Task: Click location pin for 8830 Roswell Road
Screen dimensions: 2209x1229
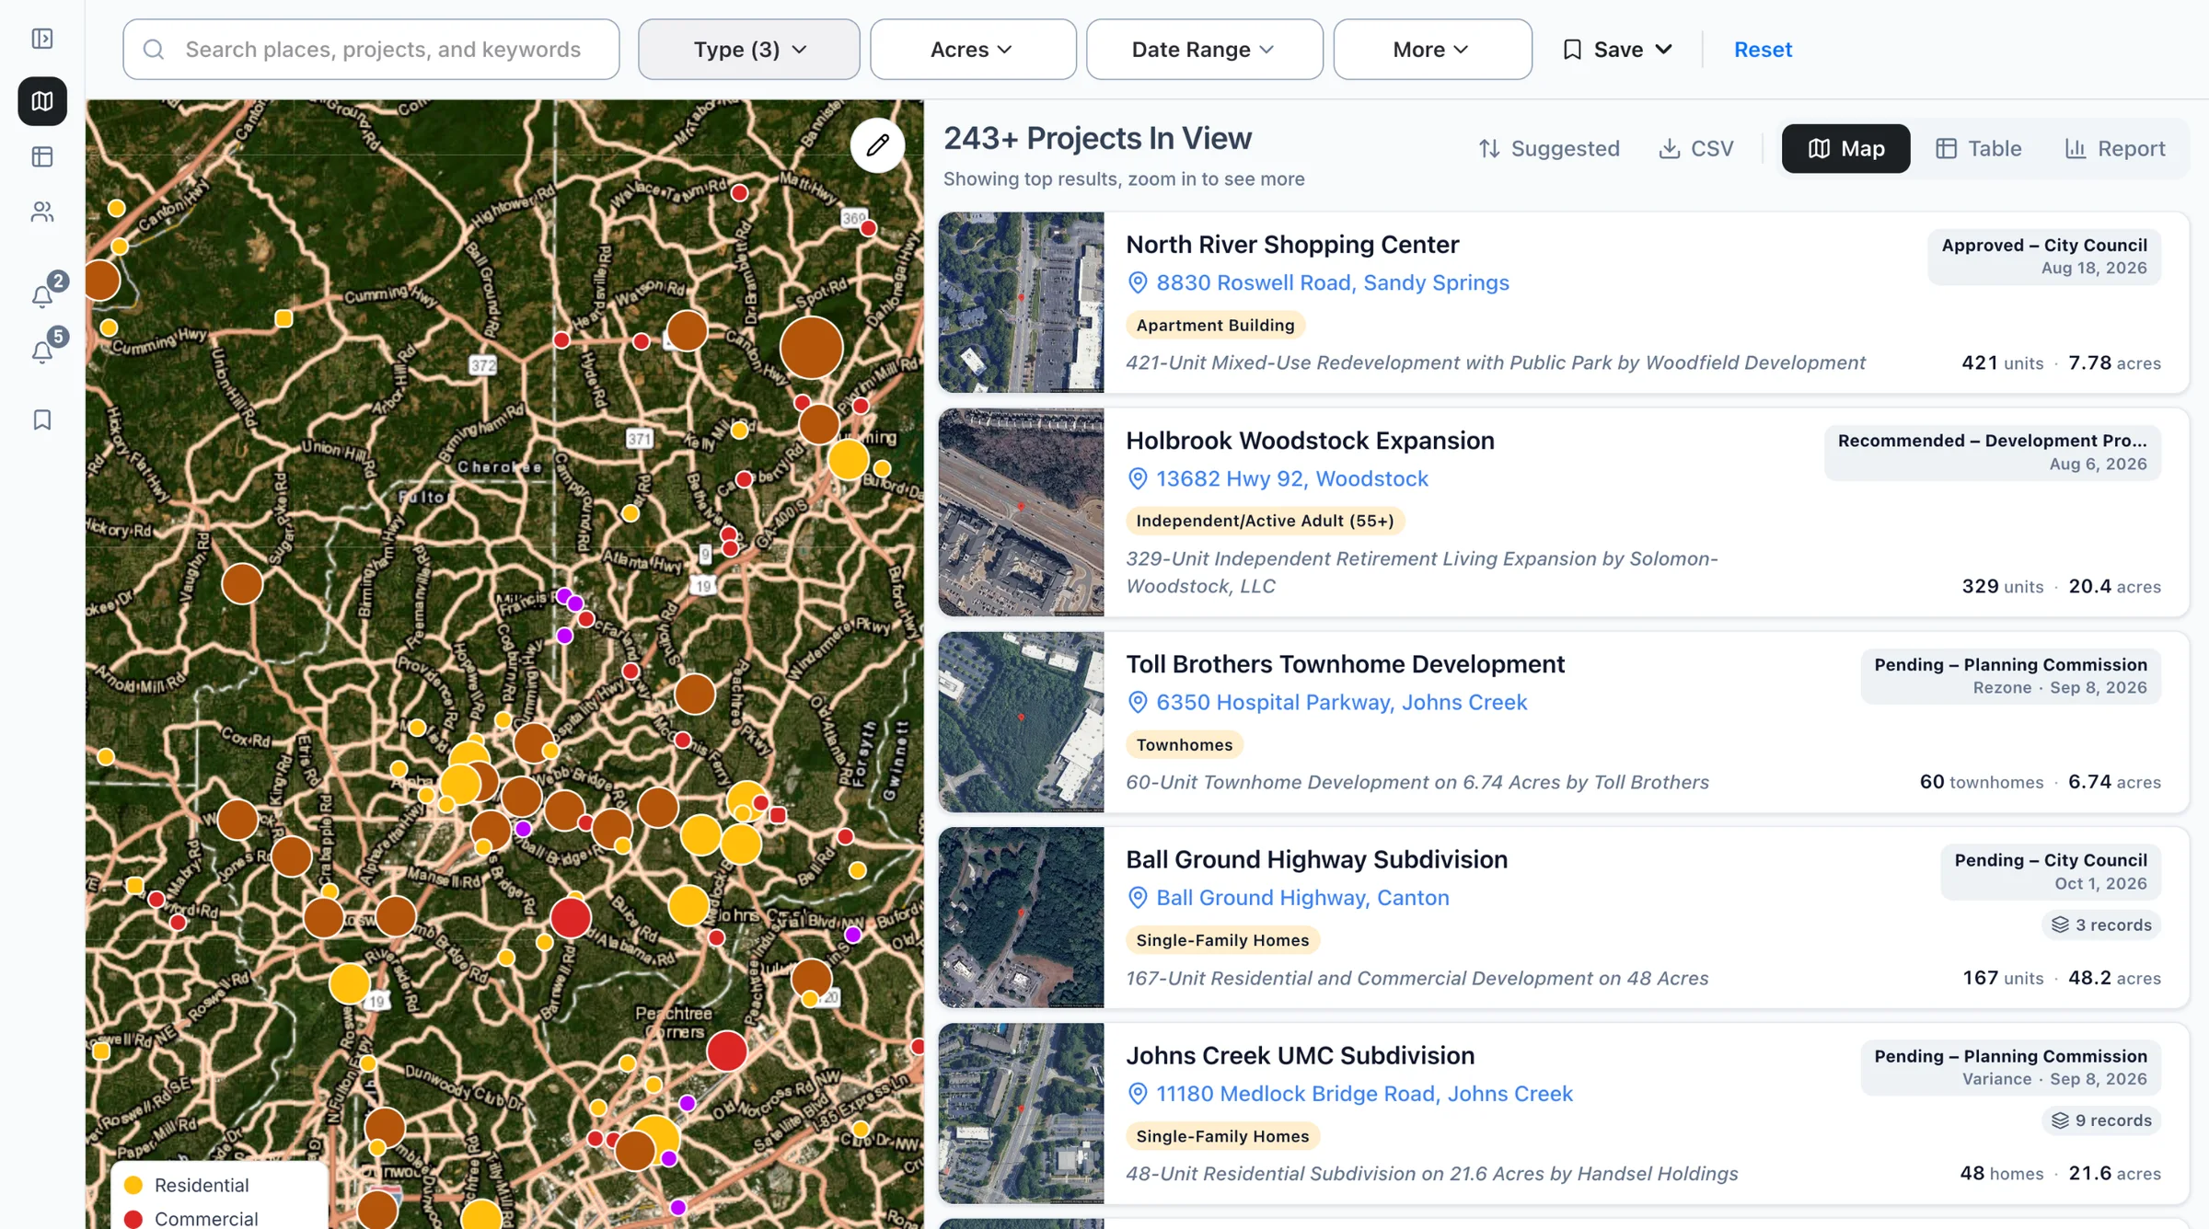Action: click(1138, 282)
